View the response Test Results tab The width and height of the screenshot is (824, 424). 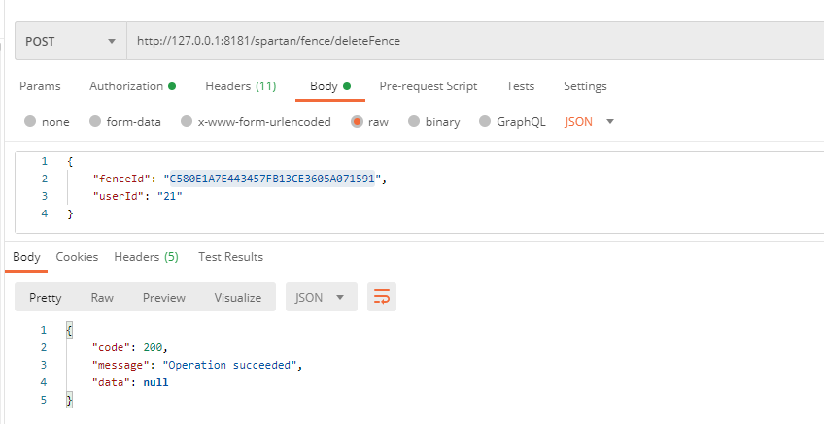[x=230, y=257]
